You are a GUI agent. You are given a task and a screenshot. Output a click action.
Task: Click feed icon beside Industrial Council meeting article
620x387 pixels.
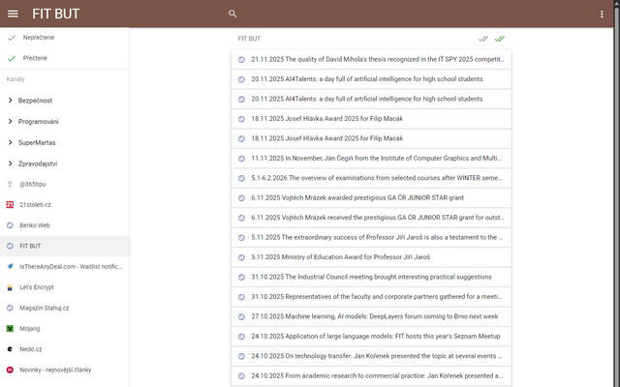[241, 278]
